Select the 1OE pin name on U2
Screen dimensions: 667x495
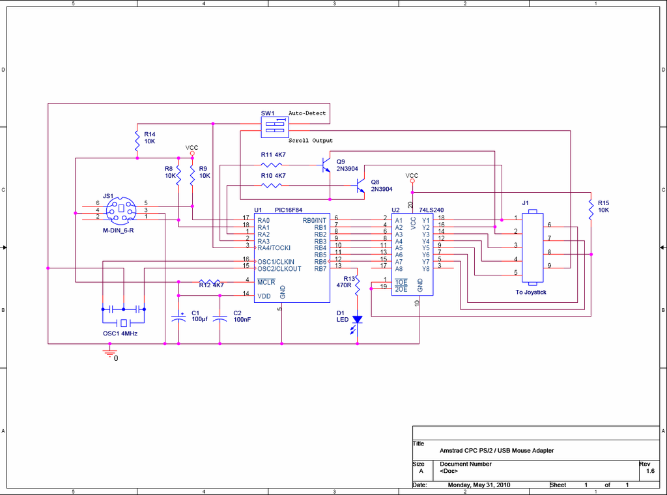tap(401, 283)
